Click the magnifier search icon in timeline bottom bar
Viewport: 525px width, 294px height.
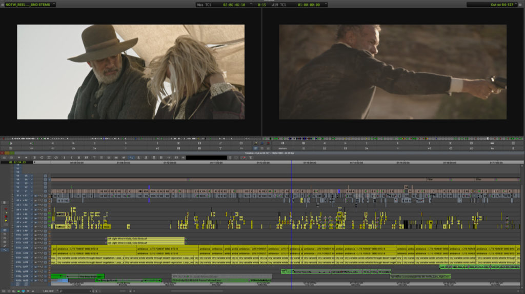61,291
